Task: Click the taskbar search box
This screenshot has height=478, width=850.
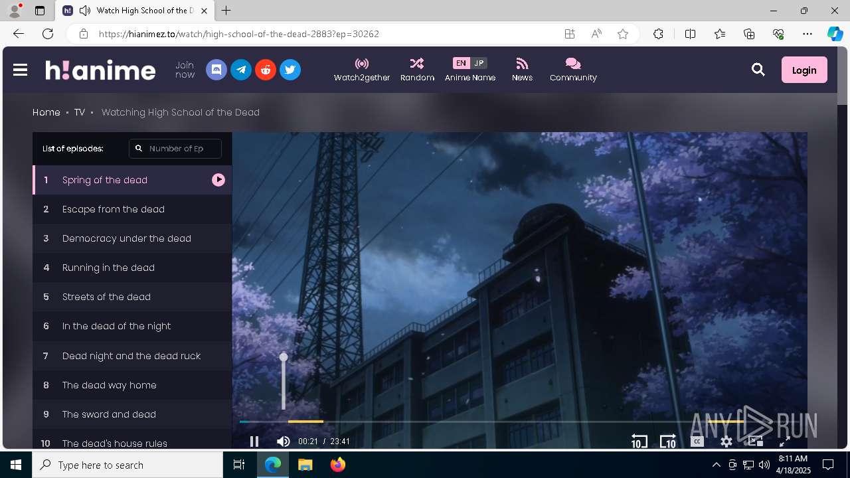Action: click(127, 465)
